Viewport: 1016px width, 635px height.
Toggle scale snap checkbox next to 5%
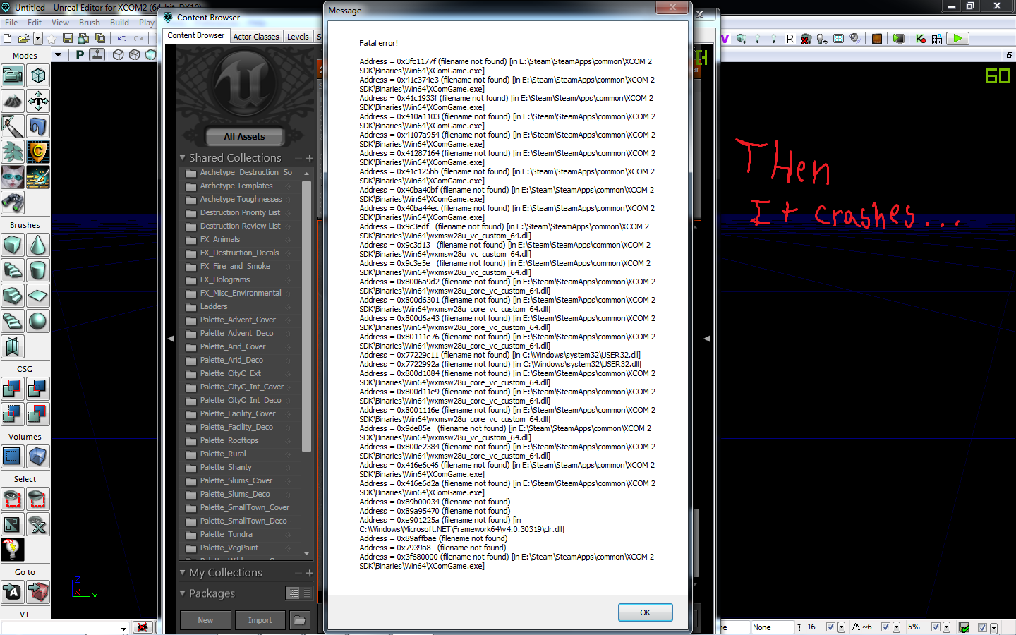[x=936, y=627]
